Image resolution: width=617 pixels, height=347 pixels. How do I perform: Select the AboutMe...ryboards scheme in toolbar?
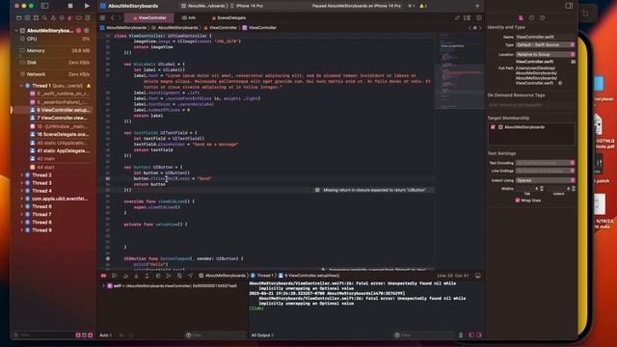(x=203, y=6)
